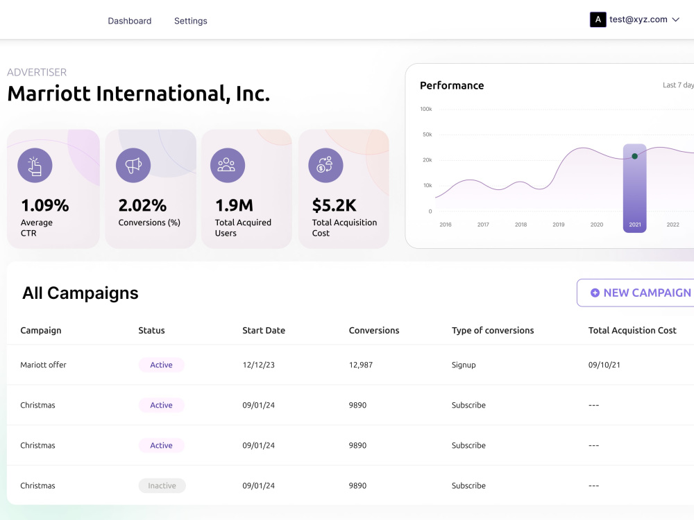Open the Settings tab
Screen dimensions: 694x520
tap(191, 21)
